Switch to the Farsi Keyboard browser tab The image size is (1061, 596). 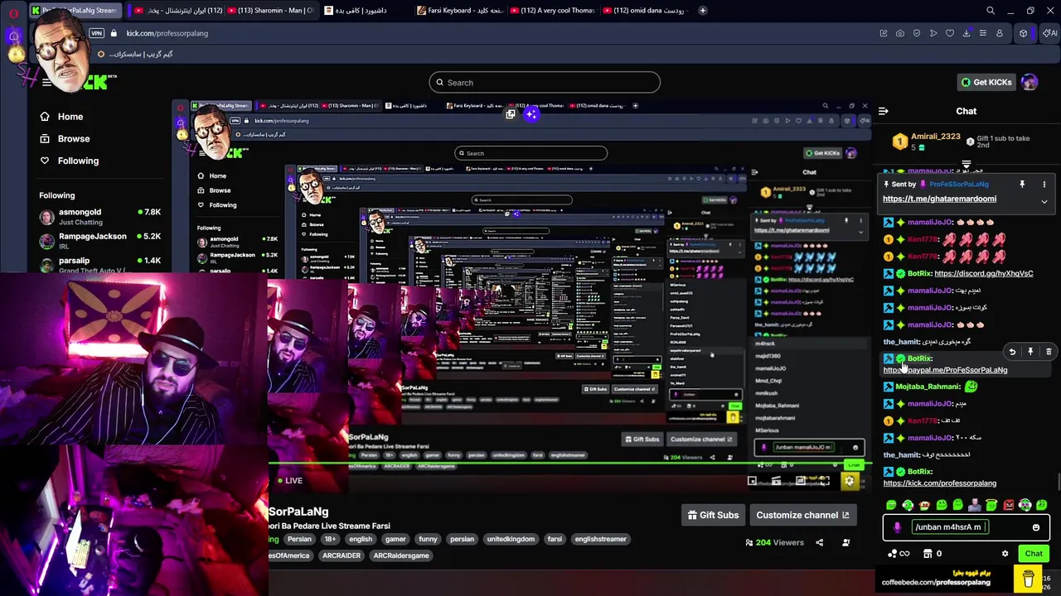coord(460,11)
